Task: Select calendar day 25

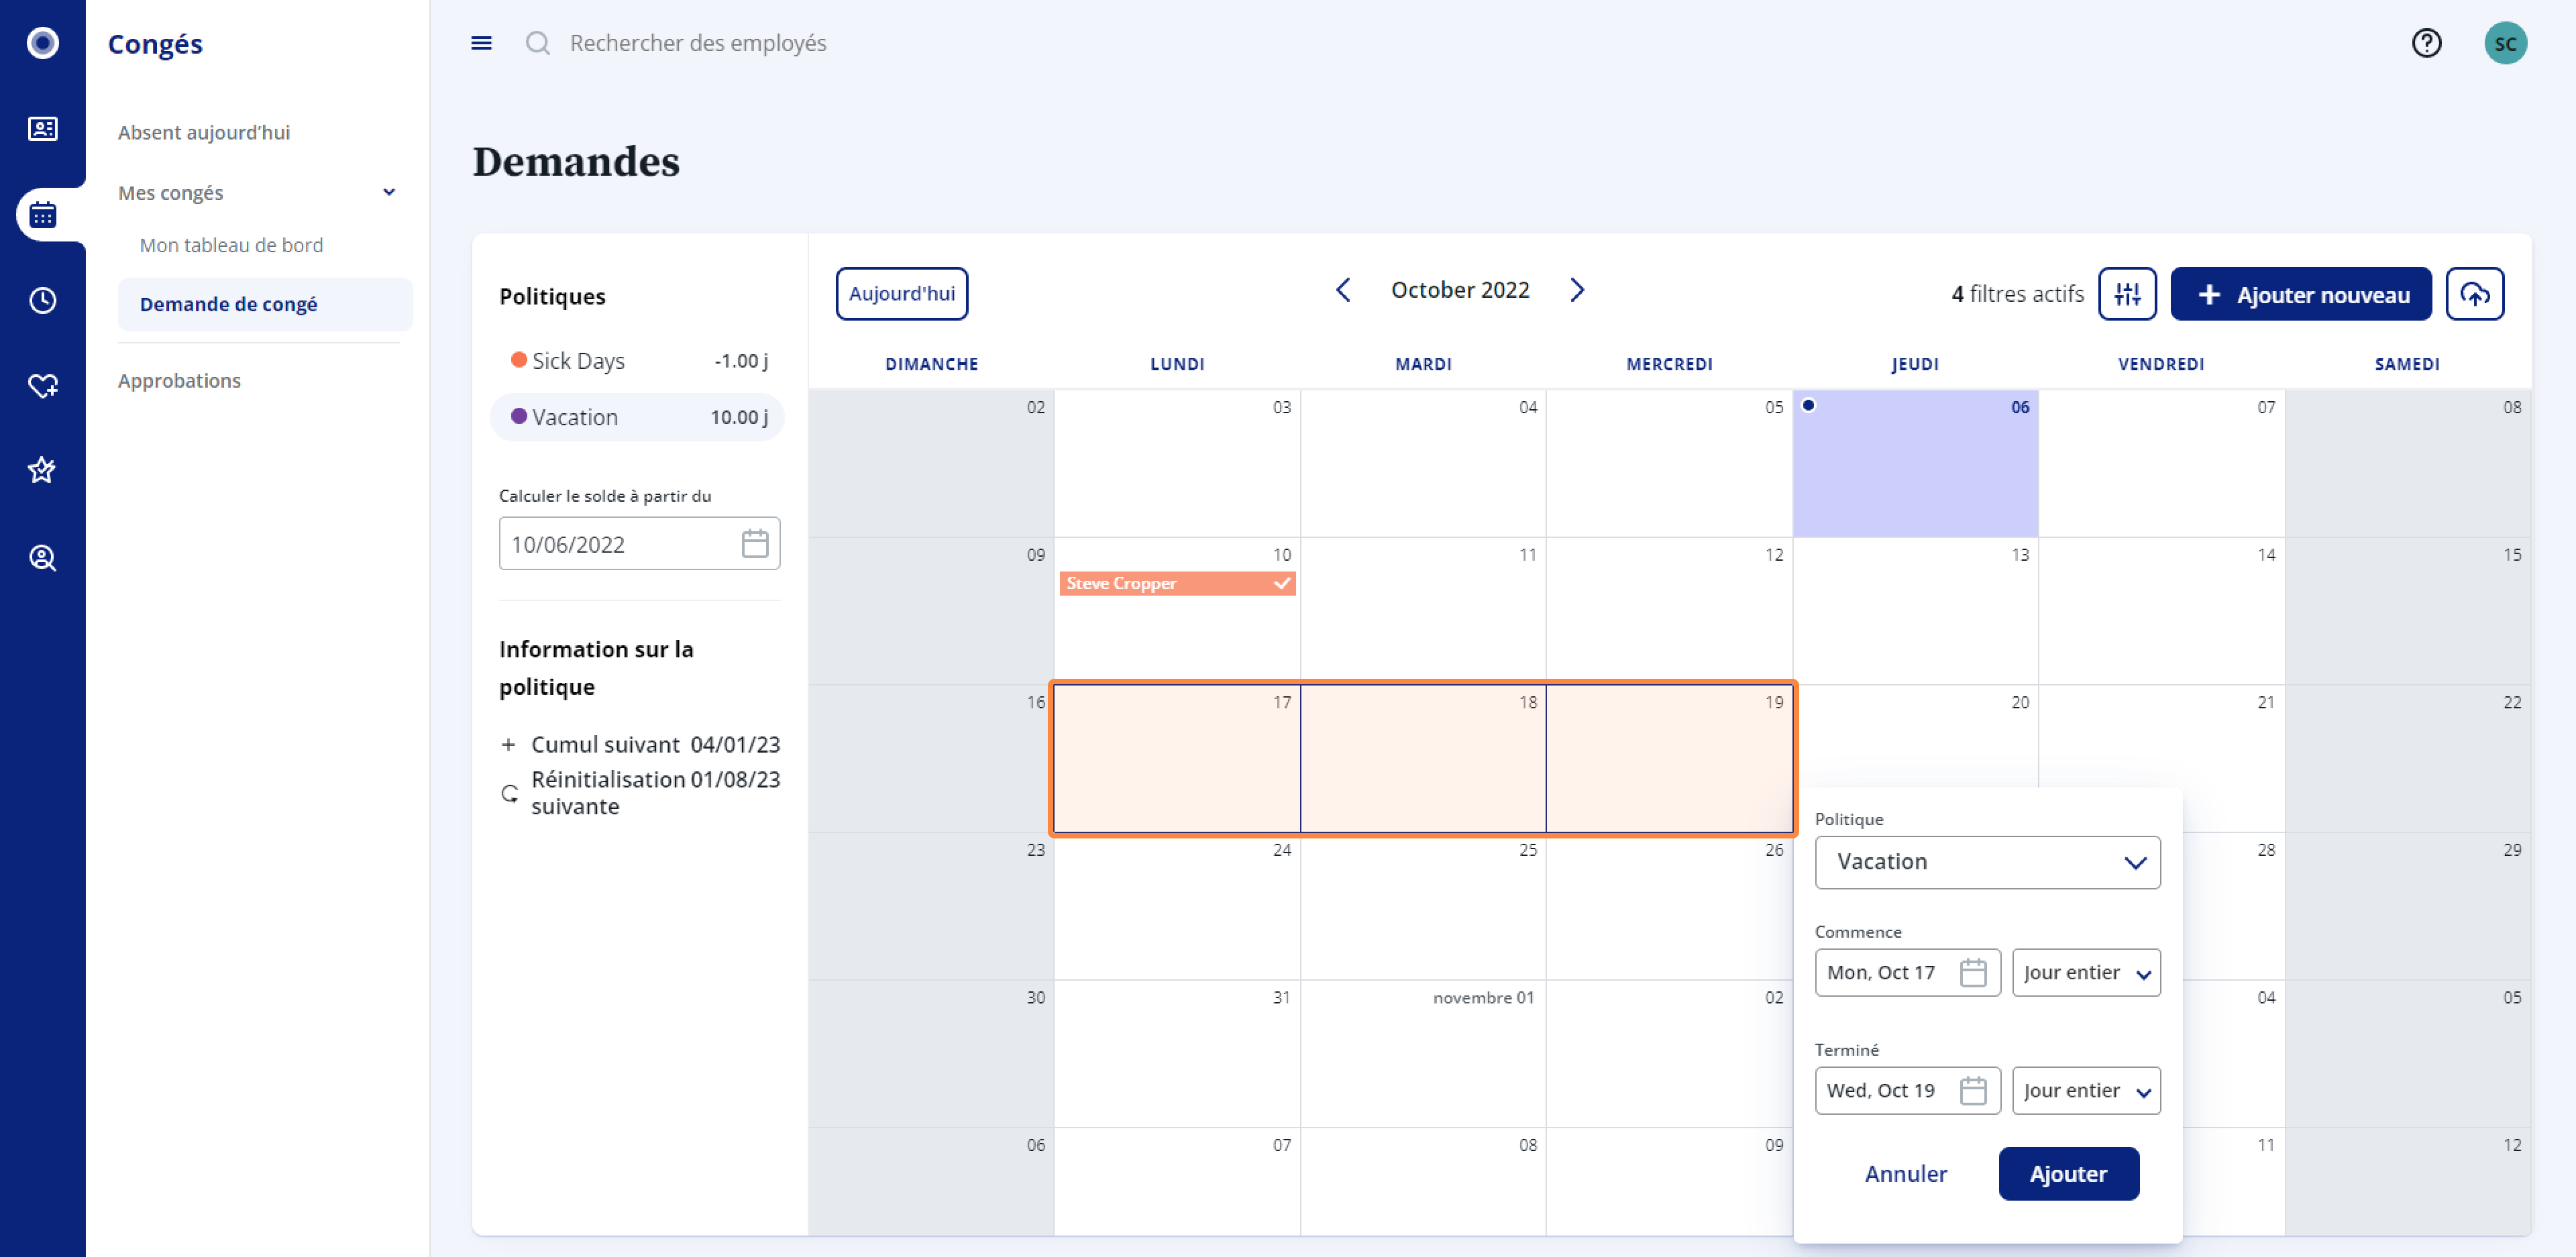Action: click(1423, 906)
